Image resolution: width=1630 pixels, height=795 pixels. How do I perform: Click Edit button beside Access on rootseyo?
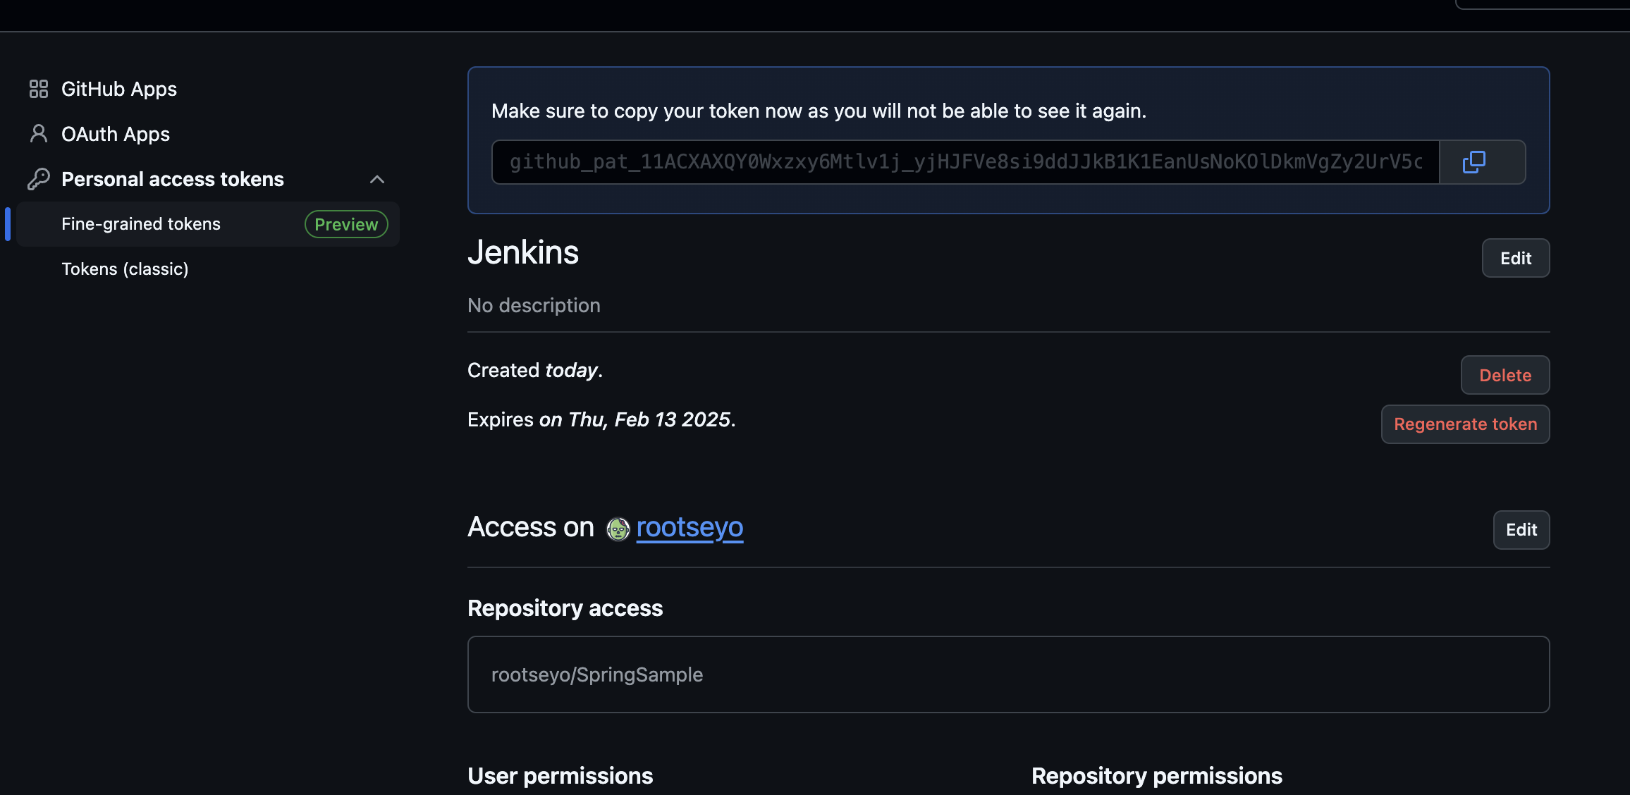click(x=1521, y=530)
